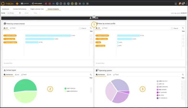Expand the Products Categories tag

[10, 42]
